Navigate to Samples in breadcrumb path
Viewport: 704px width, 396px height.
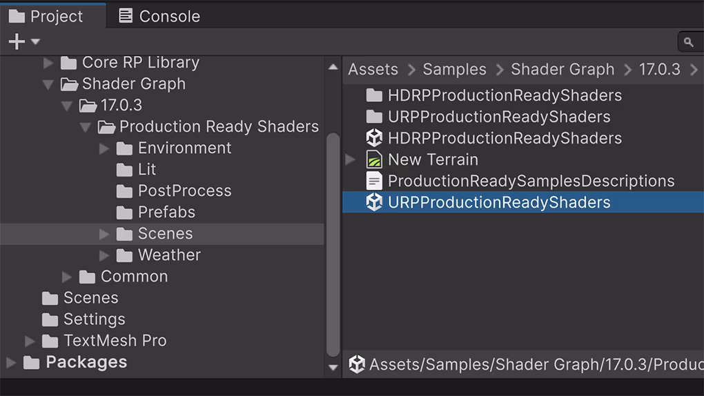(x=454, y=69)
